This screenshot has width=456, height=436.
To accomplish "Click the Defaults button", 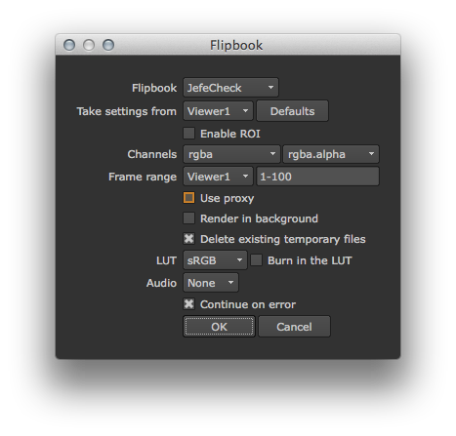I will [292, 111].
